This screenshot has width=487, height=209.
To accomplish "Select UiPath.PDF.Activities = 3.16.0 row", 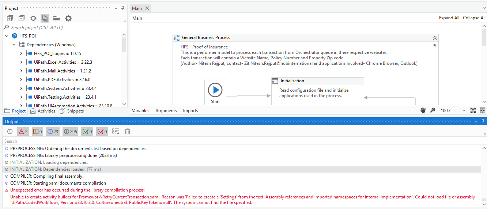I will [62, 80].
